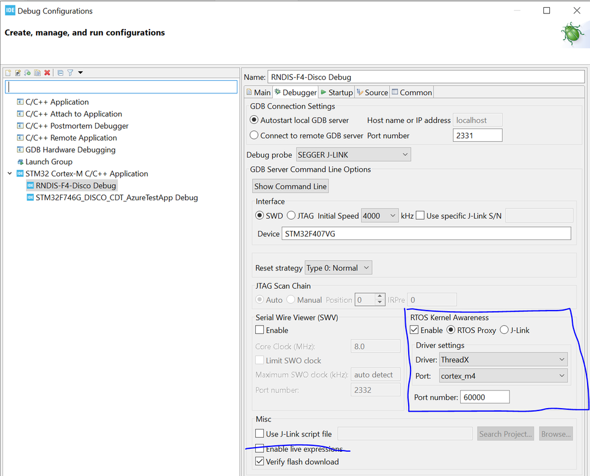Open the Common tab
Viewport: 590px width, 476px height.
click(x=412, y=93)
